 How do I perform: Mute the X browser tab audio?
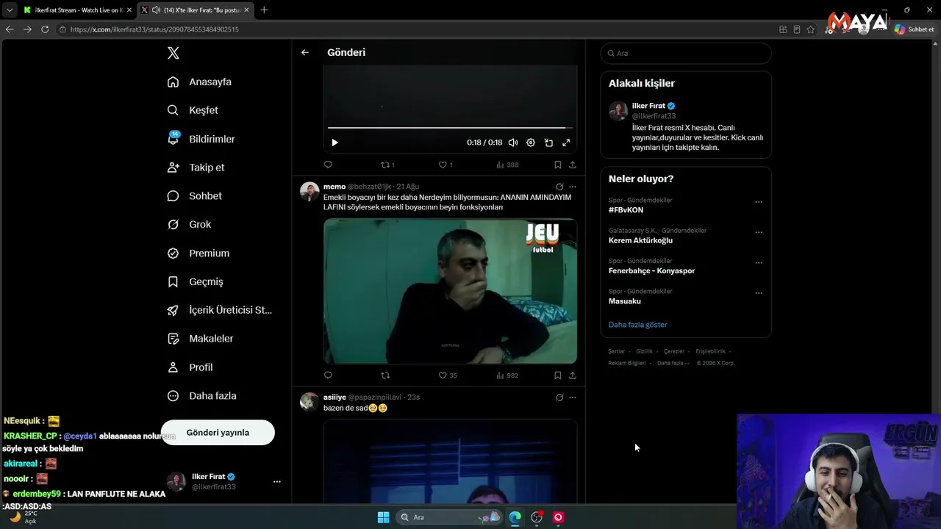tap(156, 10)
